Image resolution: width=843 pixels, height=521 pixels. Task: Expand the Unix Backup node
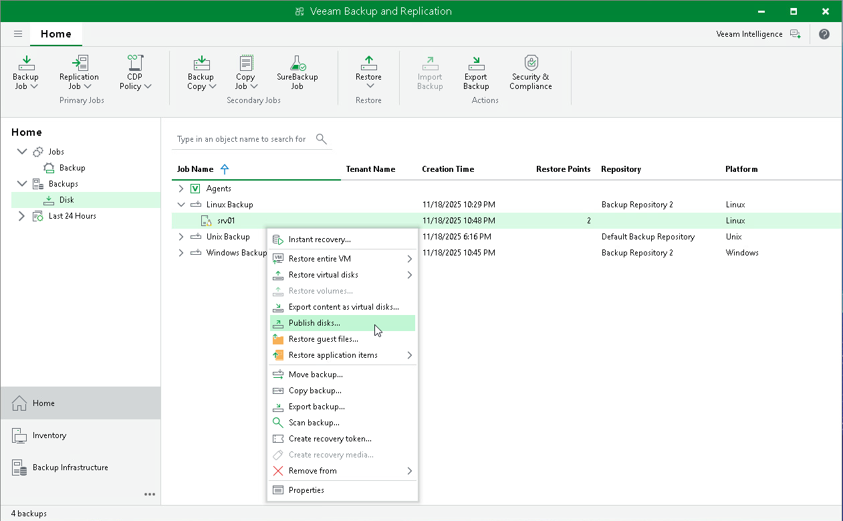coord(180,236)
